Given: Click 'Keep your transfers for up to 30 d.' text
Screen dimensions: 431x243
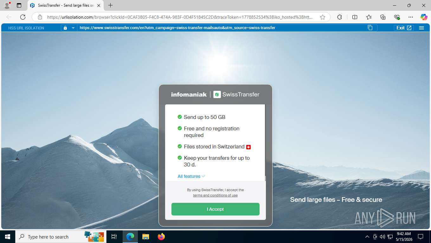Looking at the screenshot, I should click(x=217, y=161).
